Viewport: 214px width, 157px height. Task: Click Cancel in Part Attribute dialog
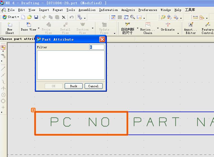point(93,86)
